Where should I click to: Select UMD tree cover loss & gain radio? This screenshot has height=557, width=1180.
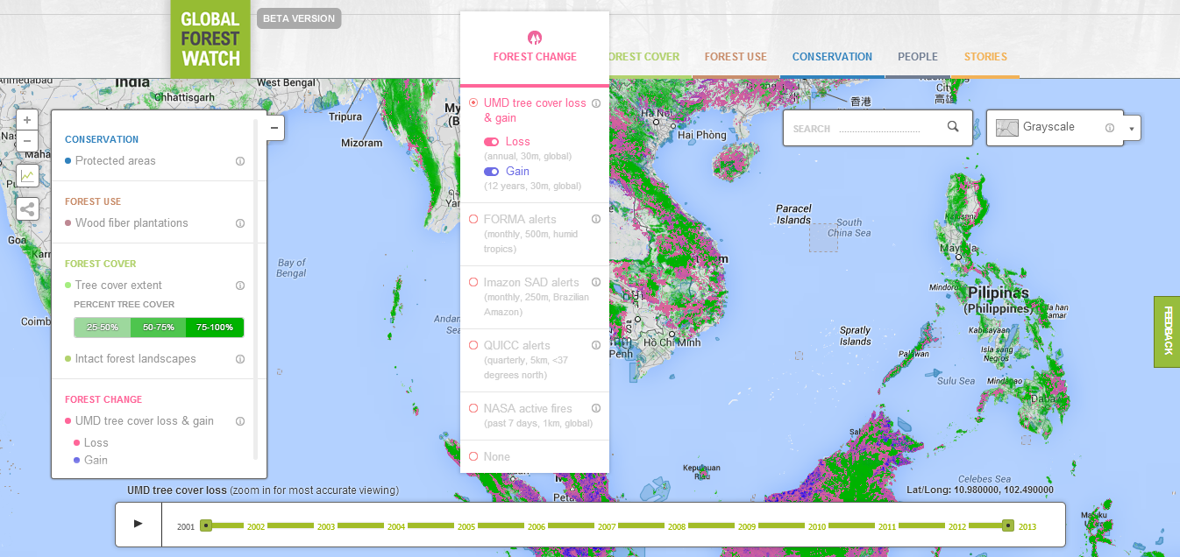click(473, 103)
